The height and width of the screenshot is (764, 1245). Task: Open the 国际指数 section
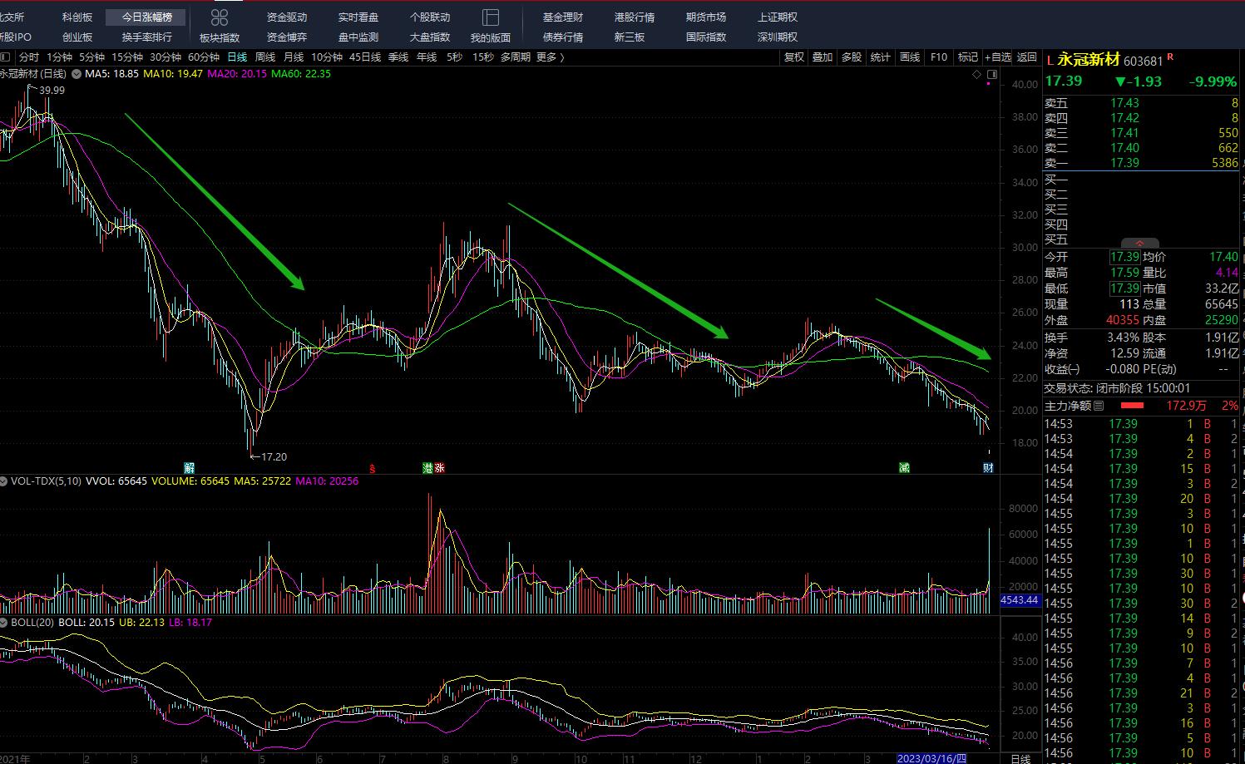pos(706,37)
